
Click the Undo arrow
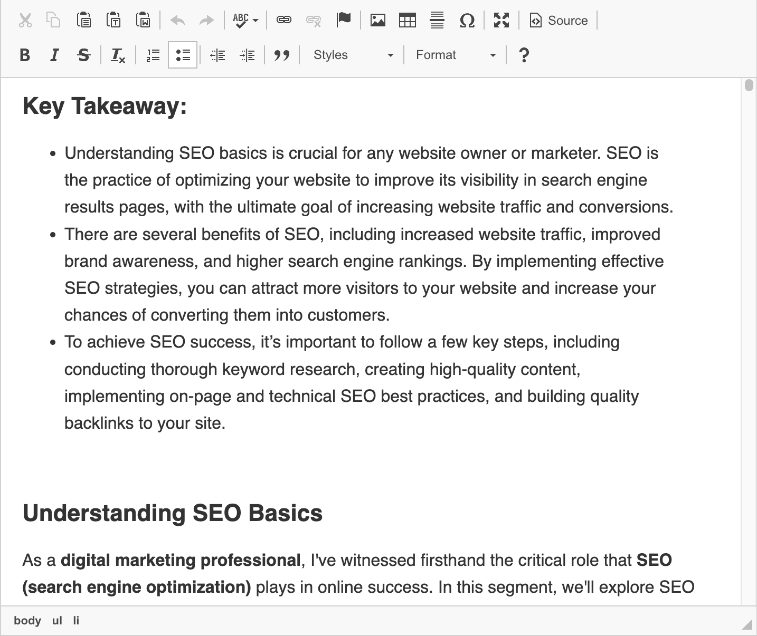[177, 21]
